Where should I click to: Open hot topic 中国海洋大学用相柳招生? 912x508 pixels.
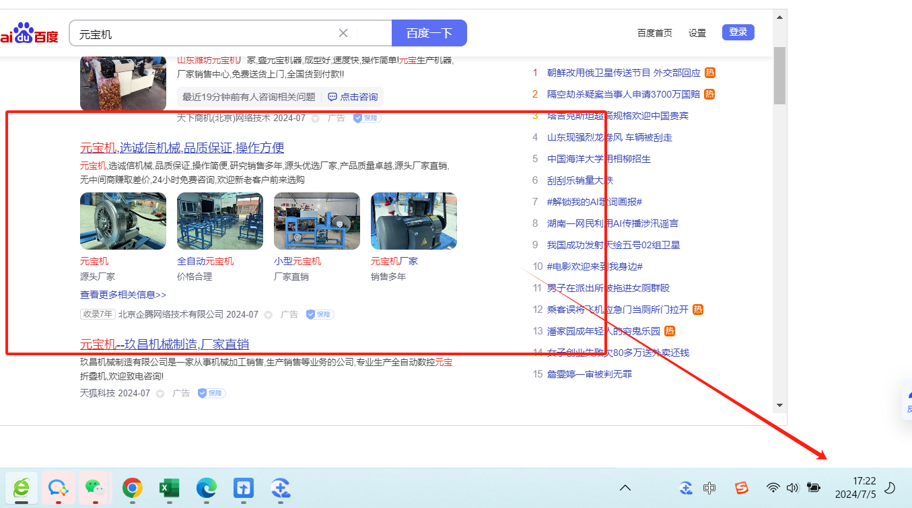pos(599,159)
